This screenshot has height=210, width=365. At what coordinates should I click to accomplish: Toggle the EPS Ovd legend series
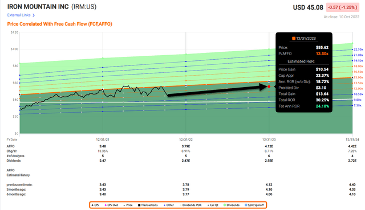click(111, 205)
